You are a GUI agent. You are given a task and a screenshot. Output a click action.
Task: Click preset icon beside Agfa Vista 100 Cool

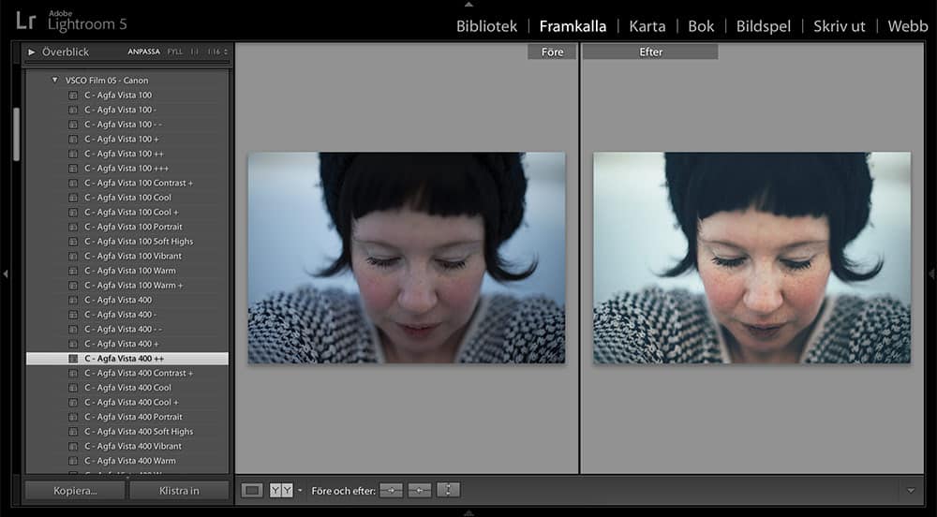pos(73,198)
